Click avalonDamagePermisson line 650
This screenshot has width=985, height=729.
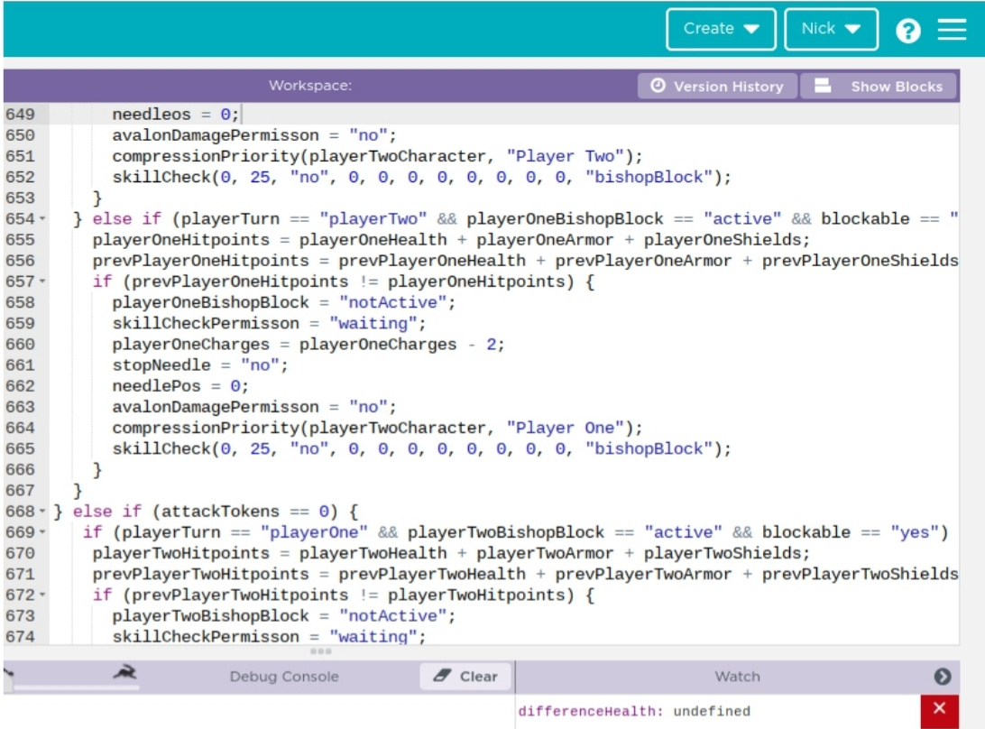click(253, 135)
